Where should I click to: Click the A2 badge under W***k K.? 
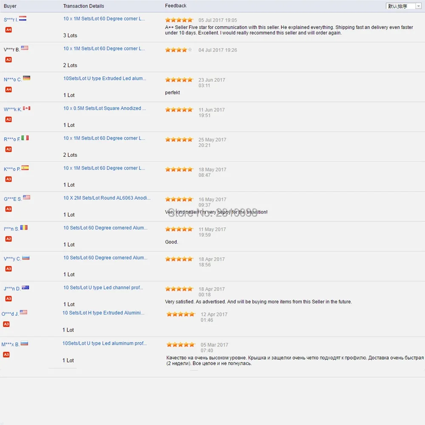click(8, 119)
